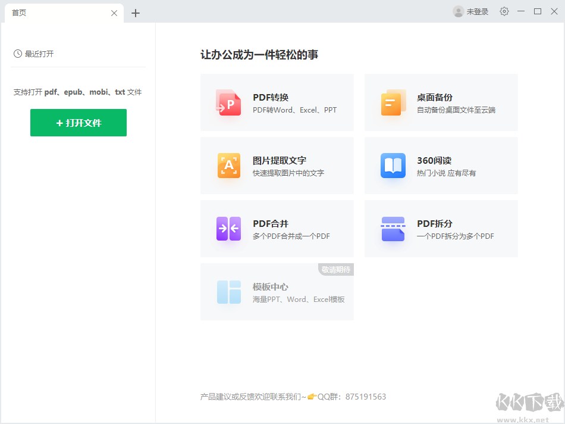Screen dimensions: 565x424
Task: Open a new tab with the plus button
Action: click(136, 13)
